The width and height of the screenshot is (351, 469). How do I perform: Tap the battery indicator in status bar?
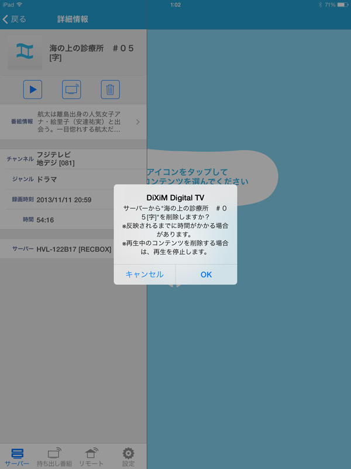pyautogui.click(x=343, y=5)
